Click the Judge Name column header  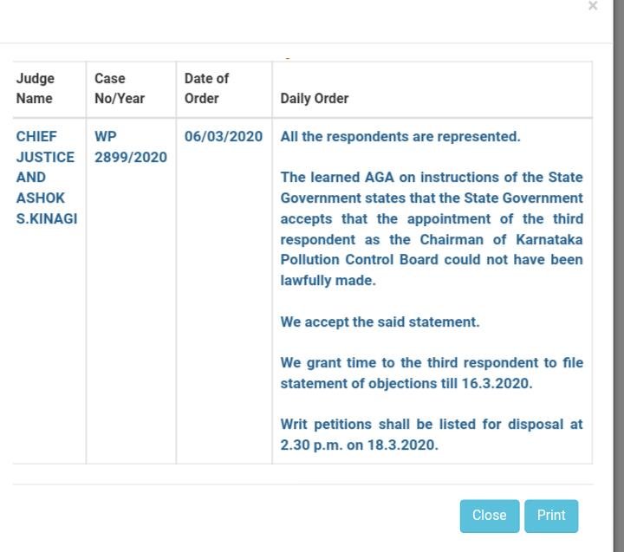[x=36, y=88]
